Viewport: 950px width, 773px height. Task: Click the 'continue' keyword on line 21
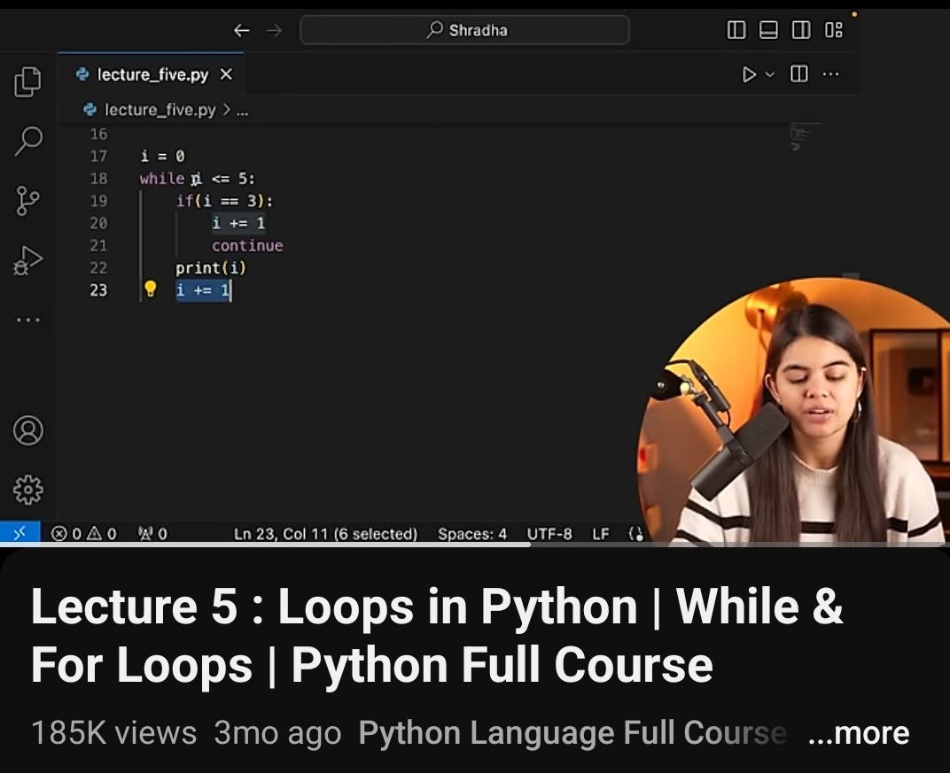click(247, 246)
